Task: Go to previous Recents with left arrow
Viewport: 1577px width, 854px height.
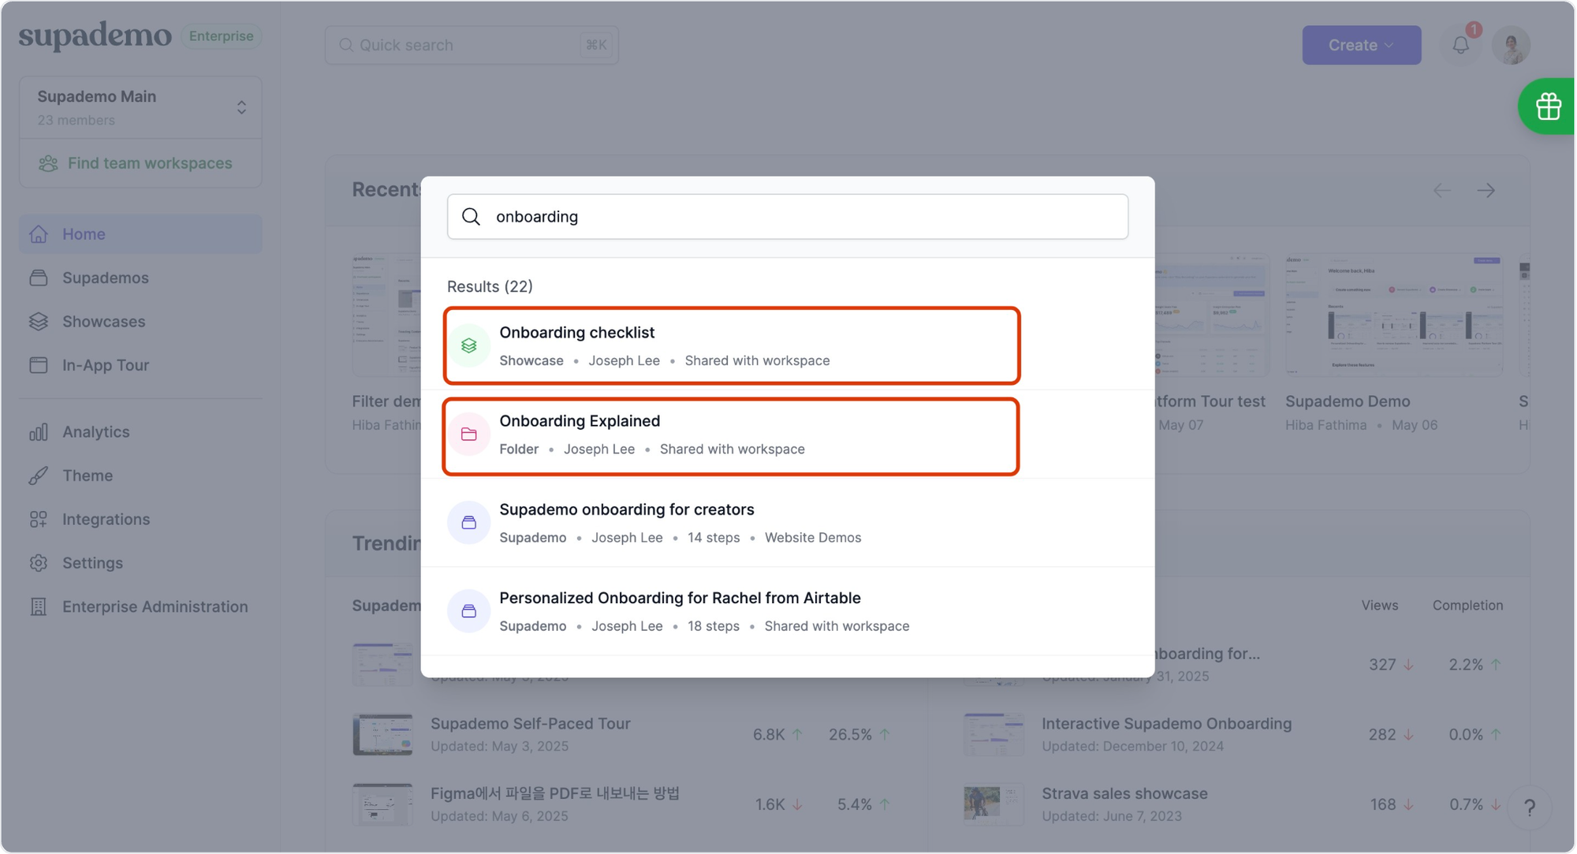Action: pyautogui.click(x=1441, y=190)
